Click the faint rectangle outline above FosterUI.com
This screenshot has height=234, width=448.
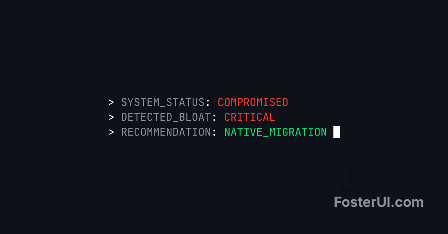click(346, 176)
